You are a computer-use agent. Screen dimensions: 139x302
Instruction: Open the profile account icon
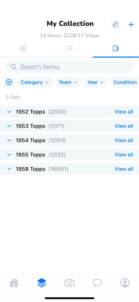tap(125, 283)
